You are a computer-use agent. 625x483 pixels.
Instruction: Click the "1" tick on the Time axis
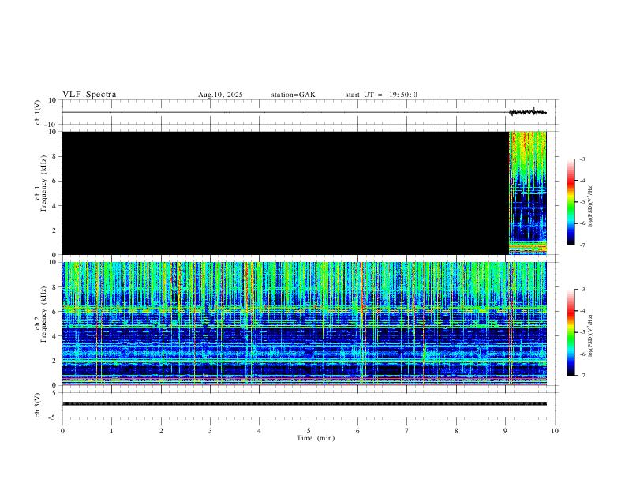coord(111,431)
